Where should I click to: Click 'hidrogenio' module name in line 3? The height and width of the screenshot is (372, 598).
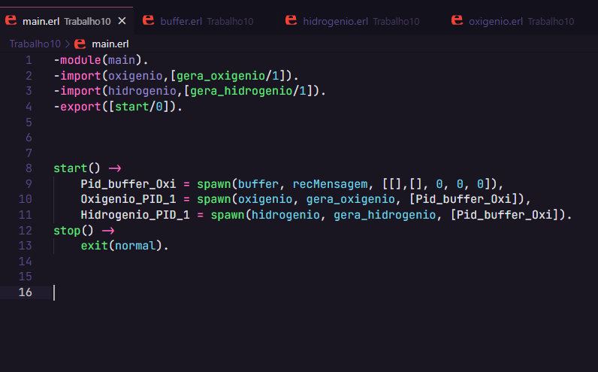pyautogui.click(x=142, y=91)
